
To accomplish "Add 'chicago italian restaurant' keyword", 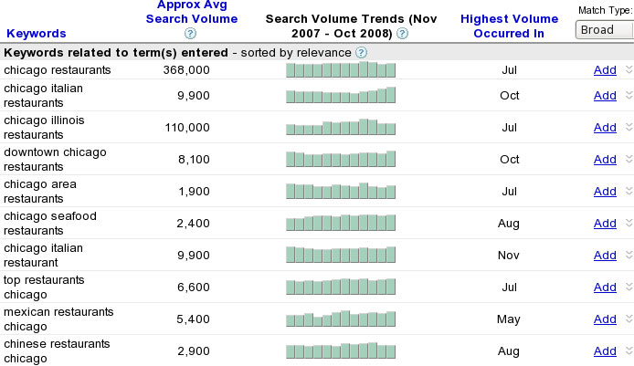I will (605, 255).
